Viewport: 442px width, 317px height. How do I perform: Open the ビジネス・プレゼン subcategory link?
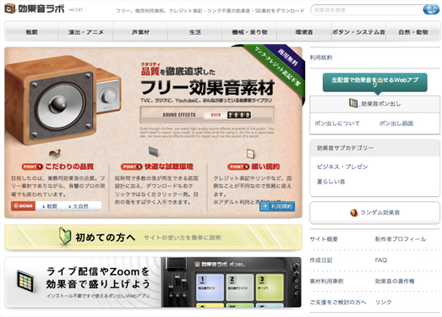[342, 167]
